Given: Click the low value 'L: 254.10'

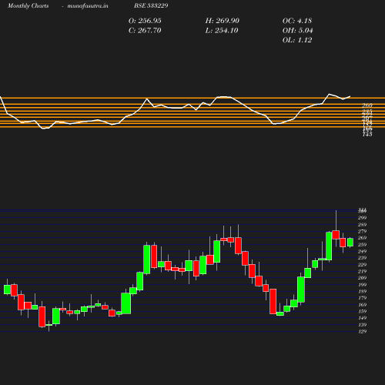Looking at the screenshot, I should click(222, 31).
